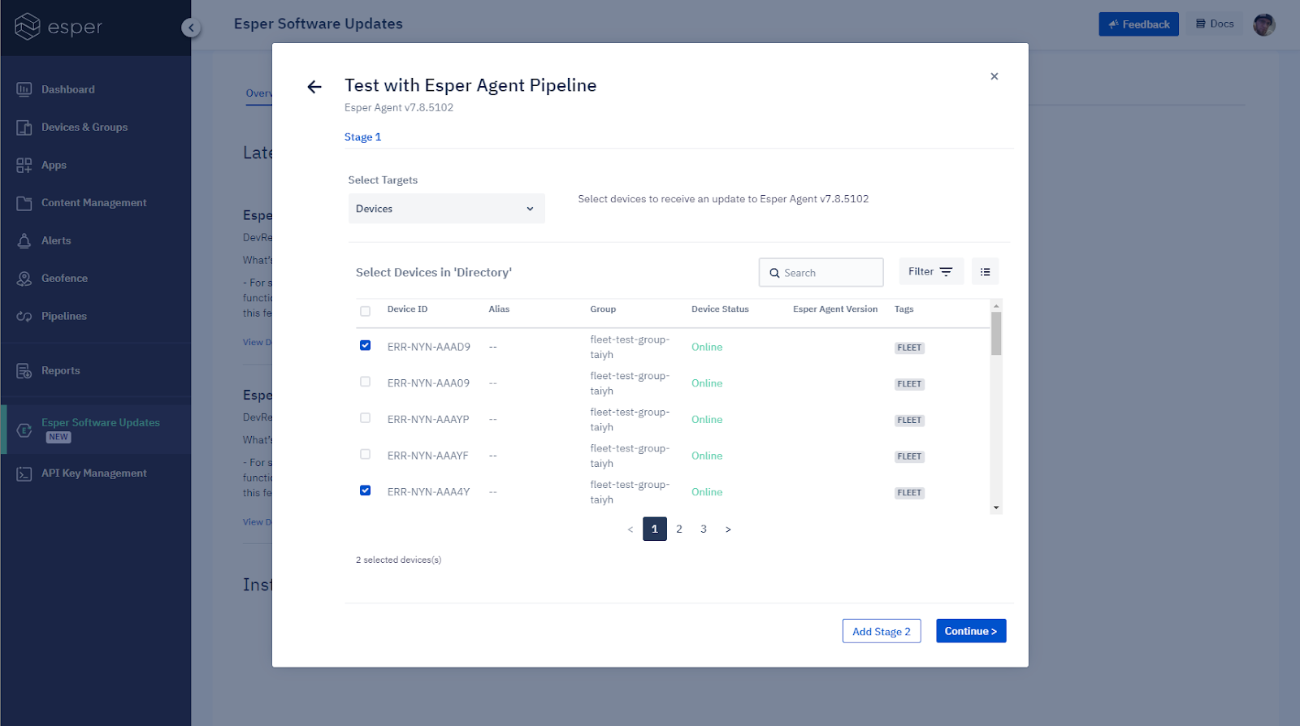Click the Alias column header
Screen dimensions: 1300x726
coord(499,309)
